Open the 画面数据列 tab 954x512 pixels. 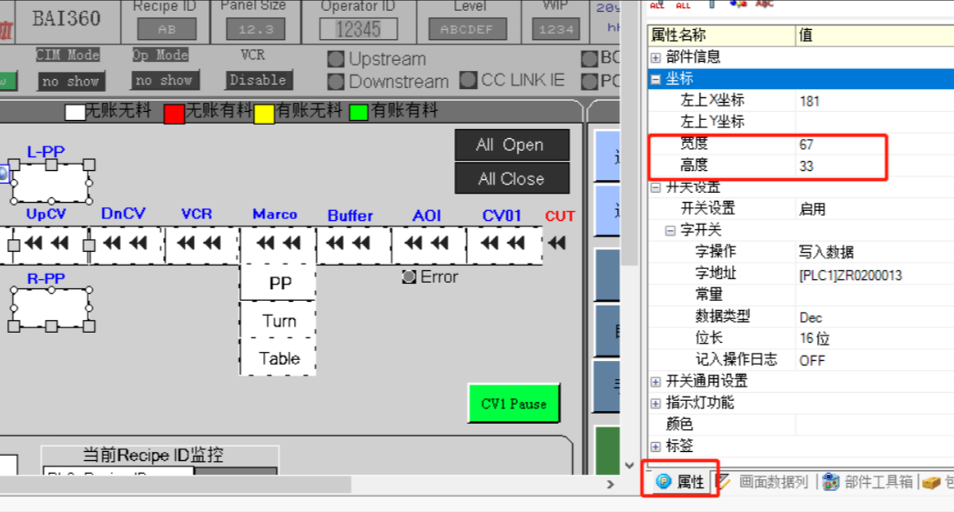(x=765, y=482)
